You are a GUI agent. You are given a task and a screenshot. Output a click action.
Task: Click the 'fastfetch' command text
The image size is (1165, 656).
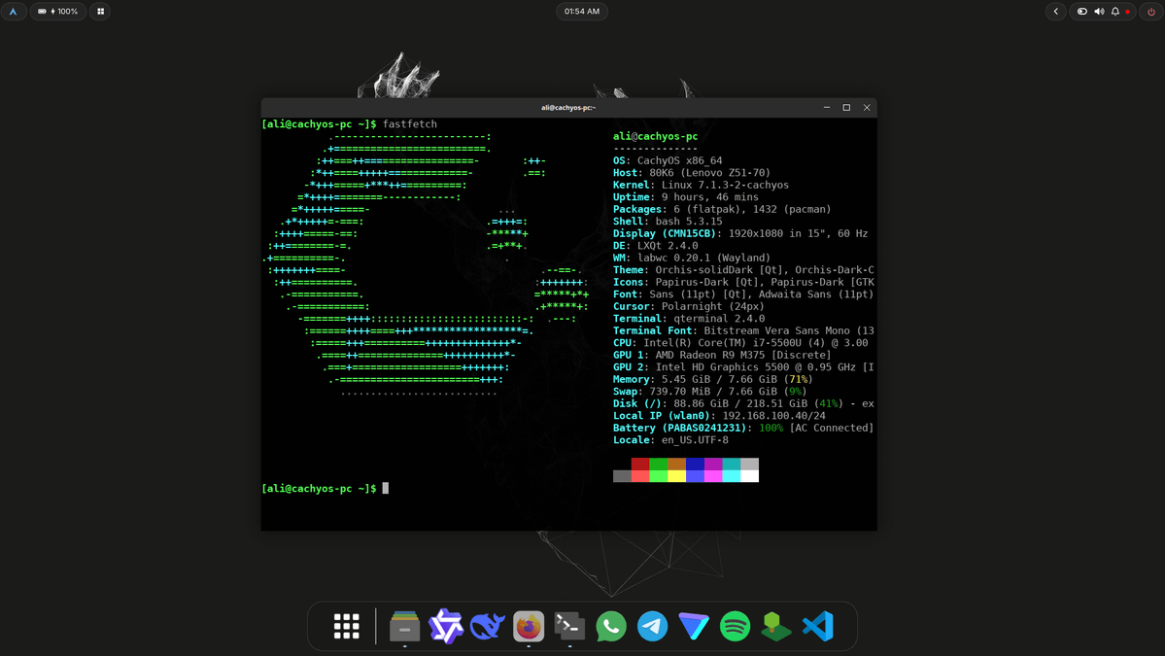pyautogui.click(x=409, y=124)
